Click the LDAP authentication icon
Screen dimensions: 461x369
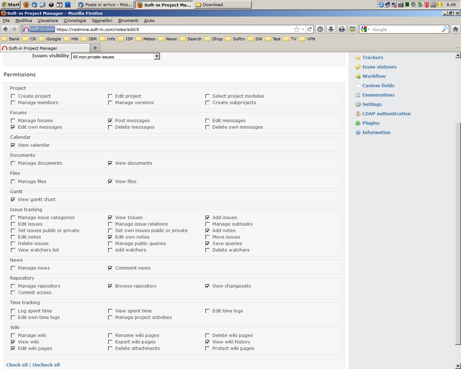coord(358,114)
